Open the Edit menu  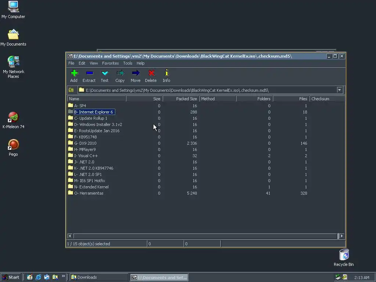[x=82, y=63]
